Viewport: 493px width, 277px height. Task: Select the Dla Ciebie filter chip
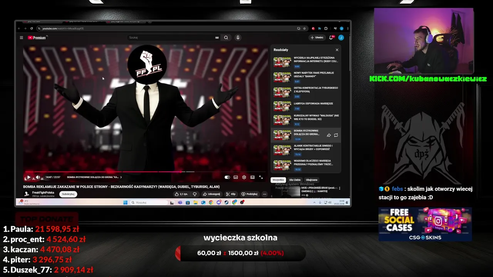pos(295,180)
